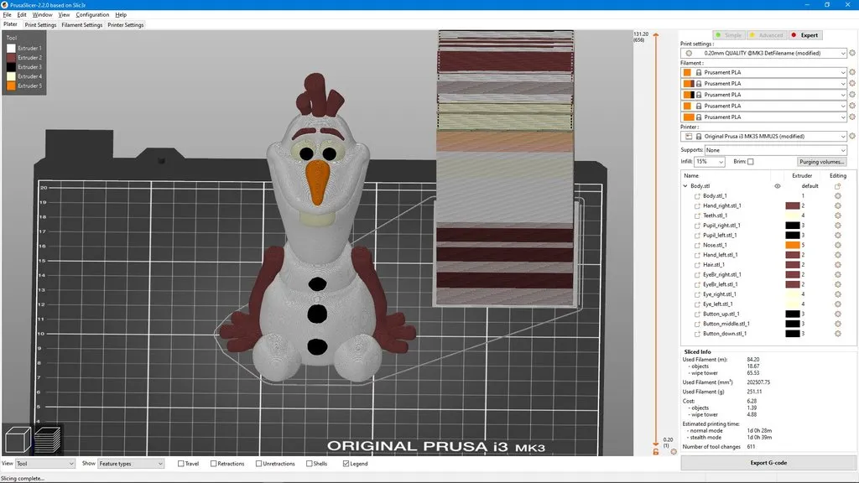
Task: Open the fourth Prusament PLA filament dropdown
Action: (763, 106)
